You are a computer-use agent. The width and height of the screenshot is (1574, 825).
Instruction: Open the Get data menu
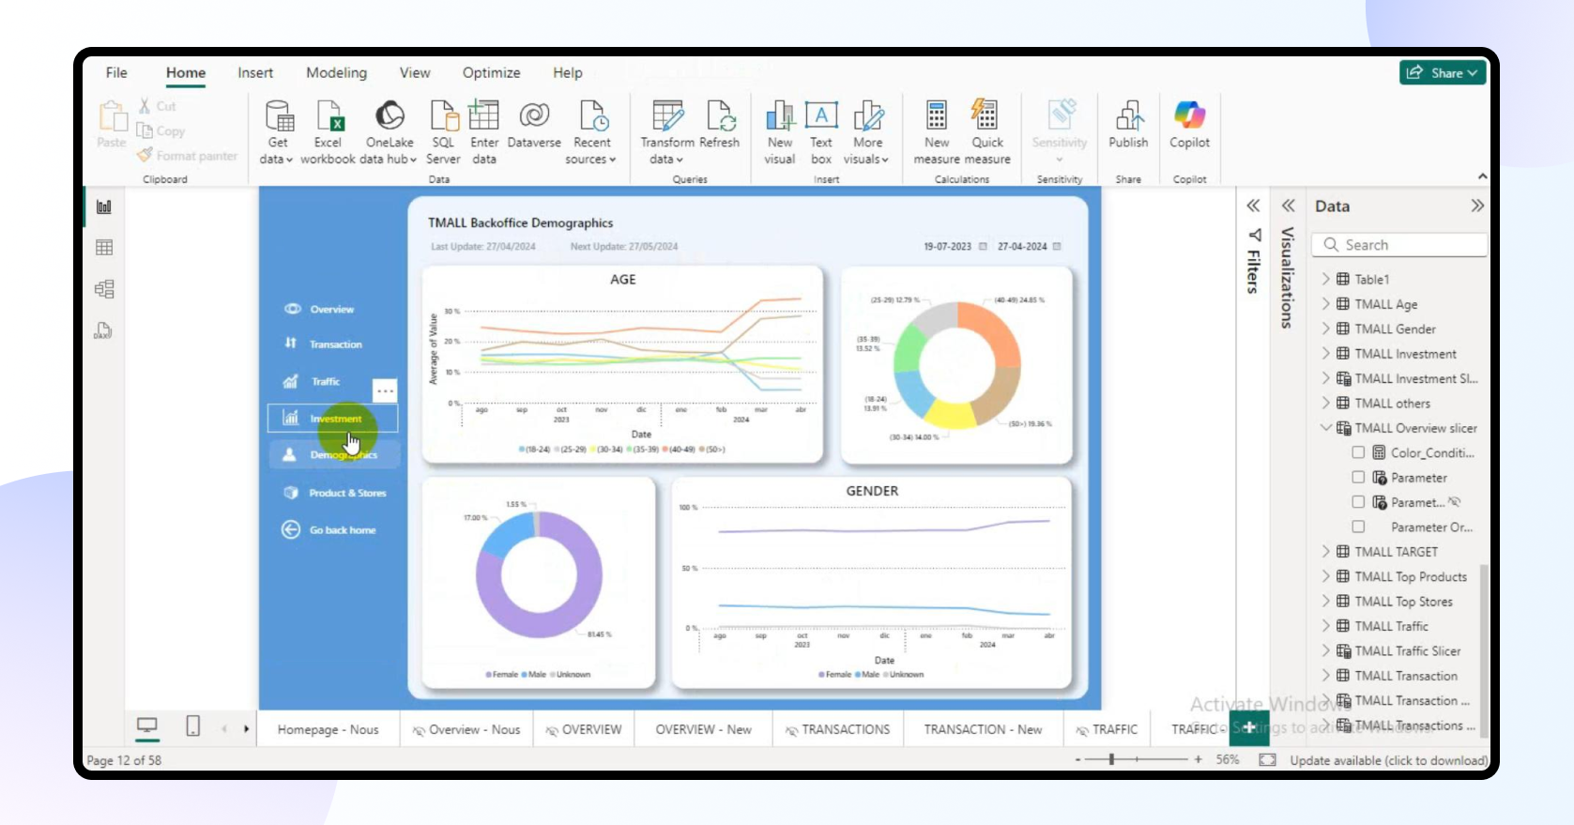coord(278,132)
